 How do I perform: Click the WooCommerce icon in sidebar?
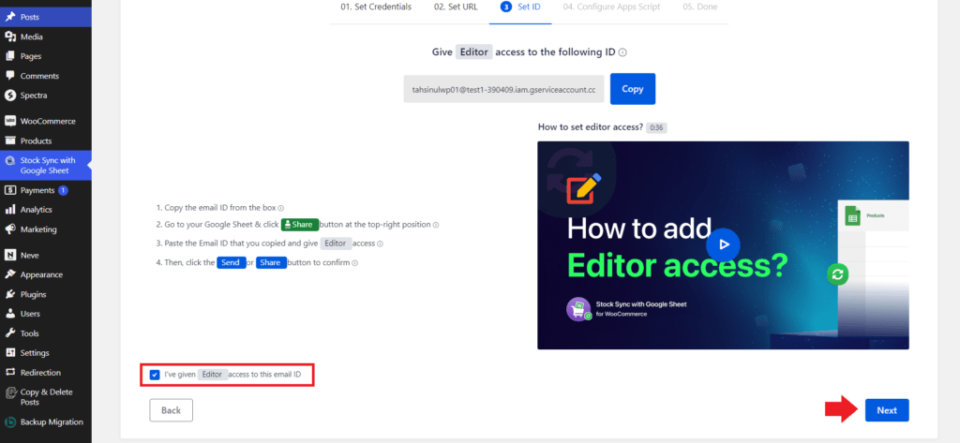click(x=9, y=121)
